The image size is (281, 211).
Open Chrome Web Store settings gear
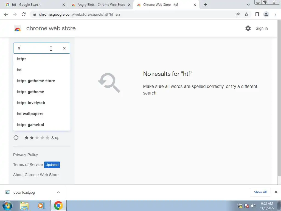click(248, 28)
